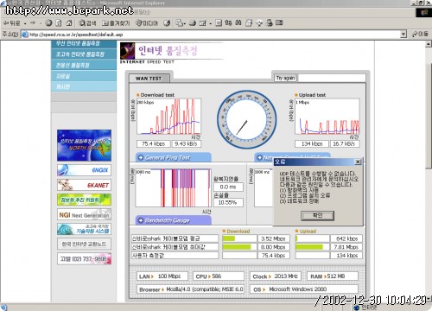Click the General Ping Test arrow icon
The image size is (432, 311).
tap(141, 157)
